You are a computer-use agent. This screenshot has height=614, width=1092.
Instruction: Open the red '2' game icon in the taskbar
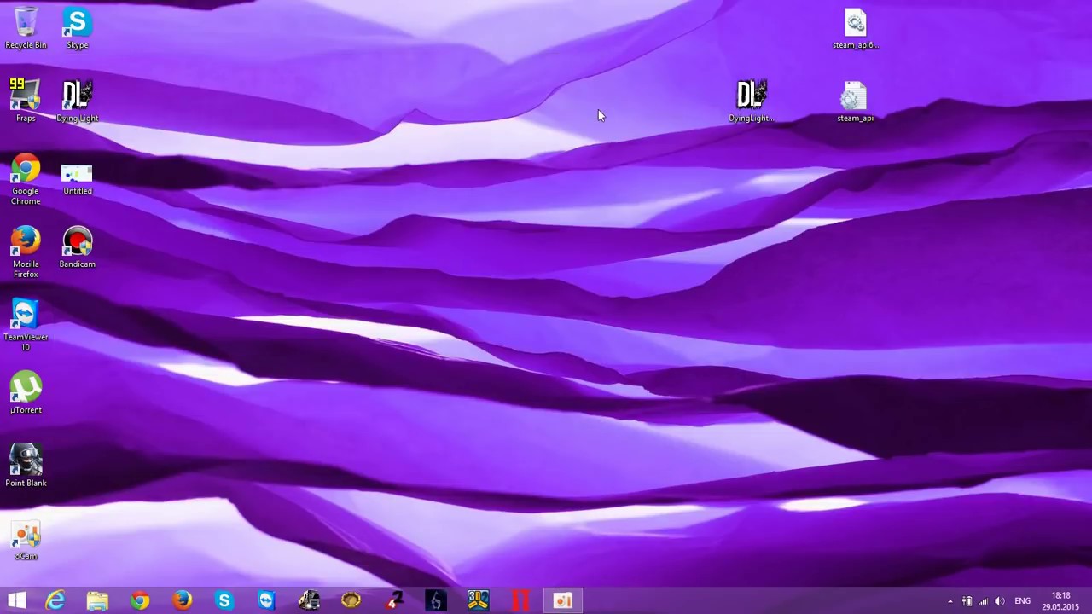[393, 601]
